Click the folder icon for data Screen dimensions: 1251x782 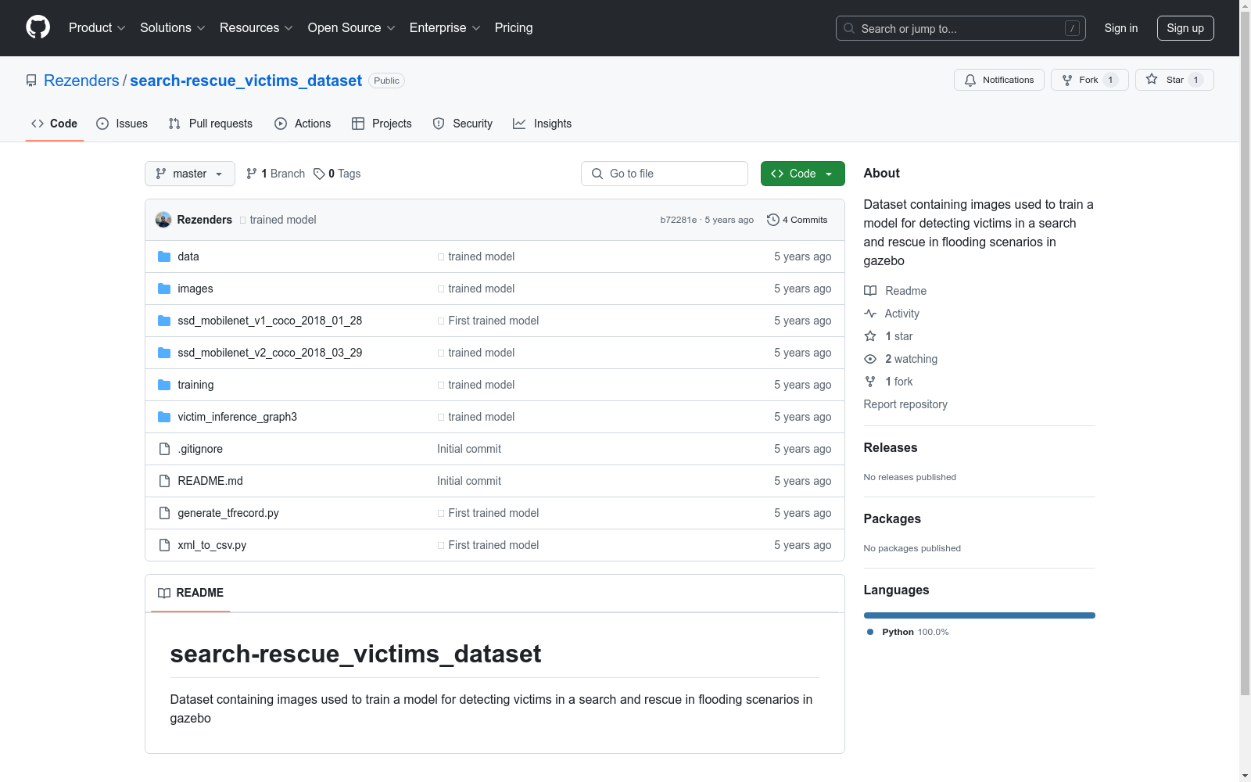164,256
